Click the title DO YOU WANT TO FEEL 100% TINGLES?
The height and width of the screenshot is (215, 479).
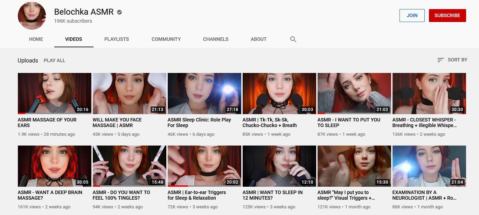[x=122, y=195]
